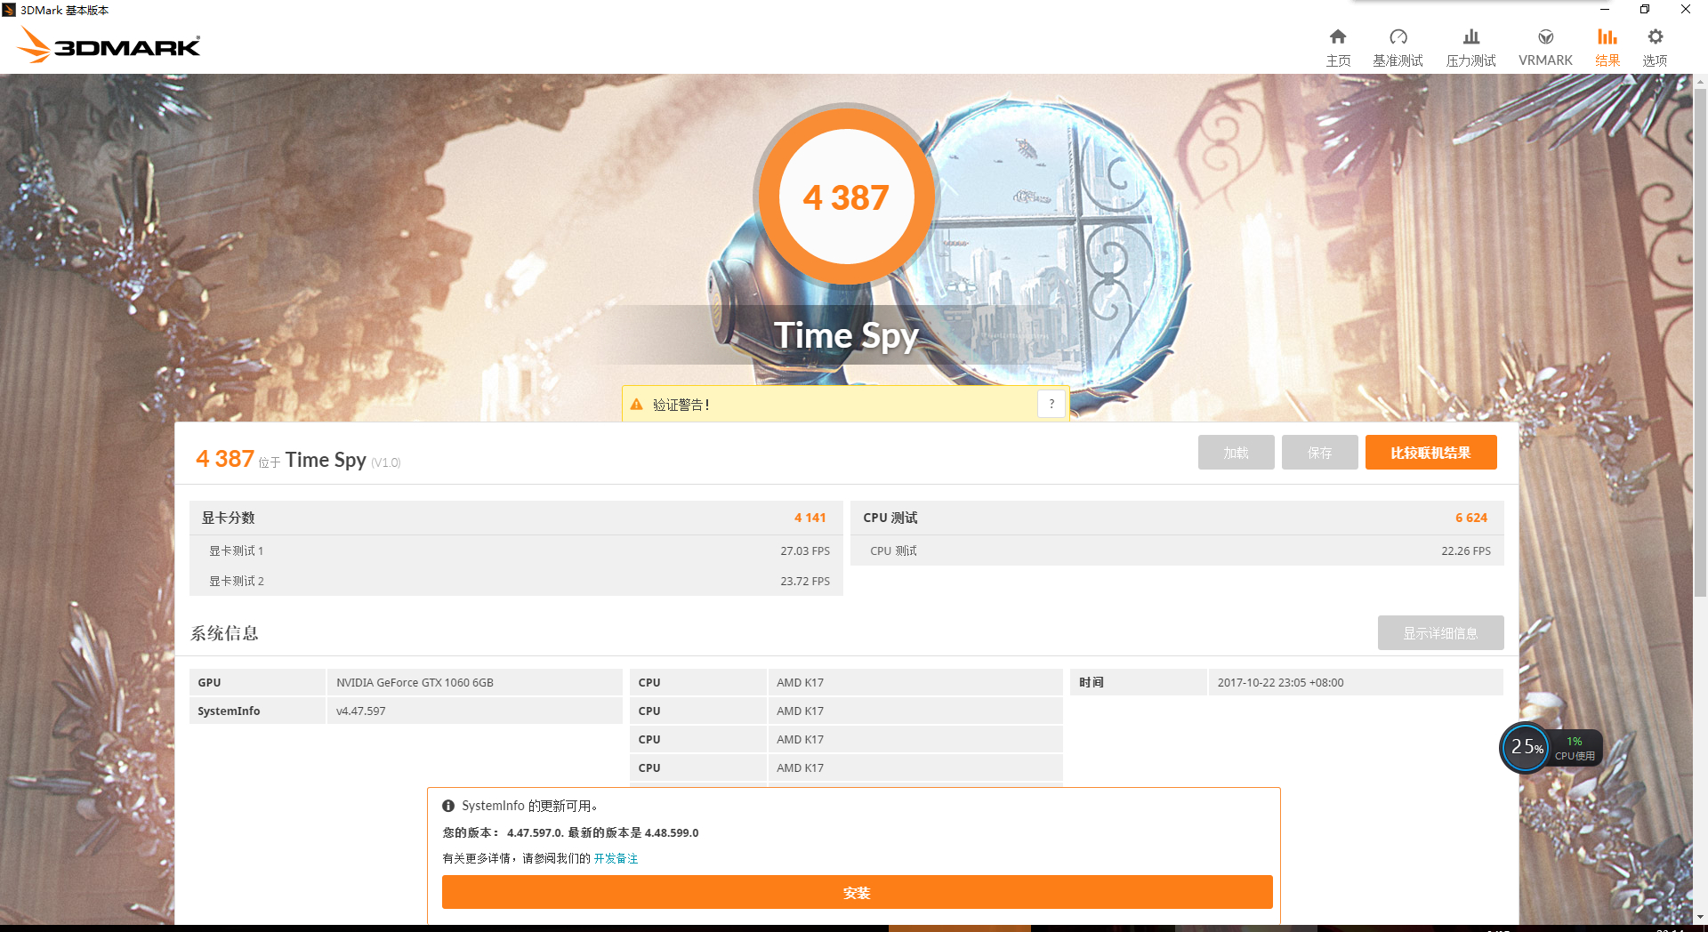
Task: Click the (V1.0) version label
Action: [386, 462]
